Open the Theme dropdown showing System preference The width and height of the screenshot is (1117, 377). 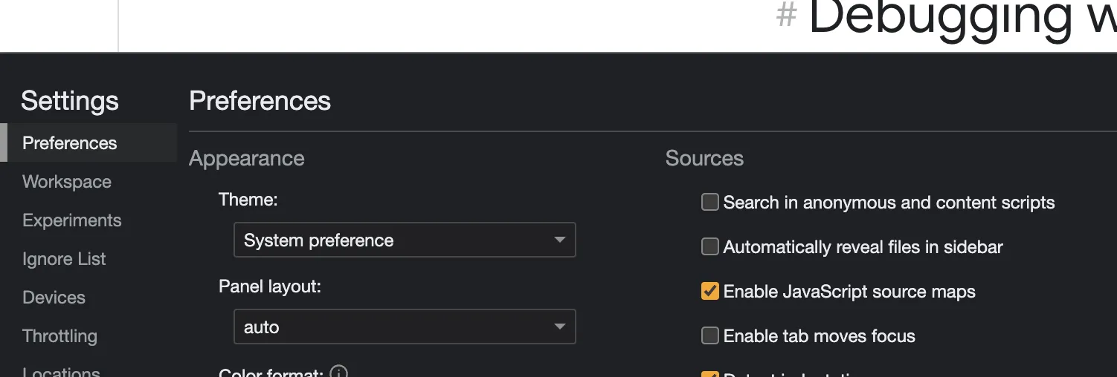tap(405, 240)
